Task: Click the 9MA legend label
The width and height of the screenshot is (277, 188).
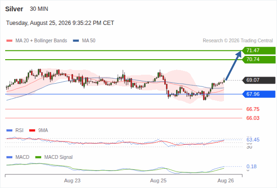Action: (43, 131)
